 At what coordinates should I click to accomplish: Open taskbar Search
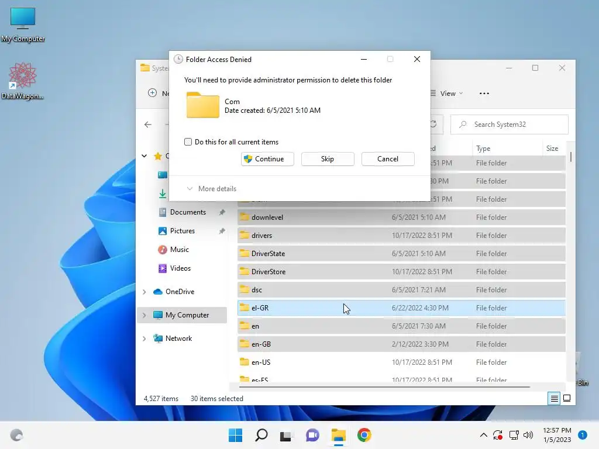point(261,435)
